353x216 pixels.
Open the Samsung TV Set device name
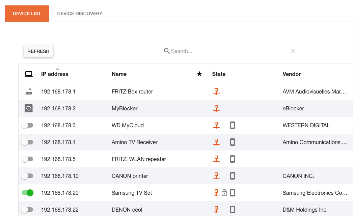click(x=132, y=193)
